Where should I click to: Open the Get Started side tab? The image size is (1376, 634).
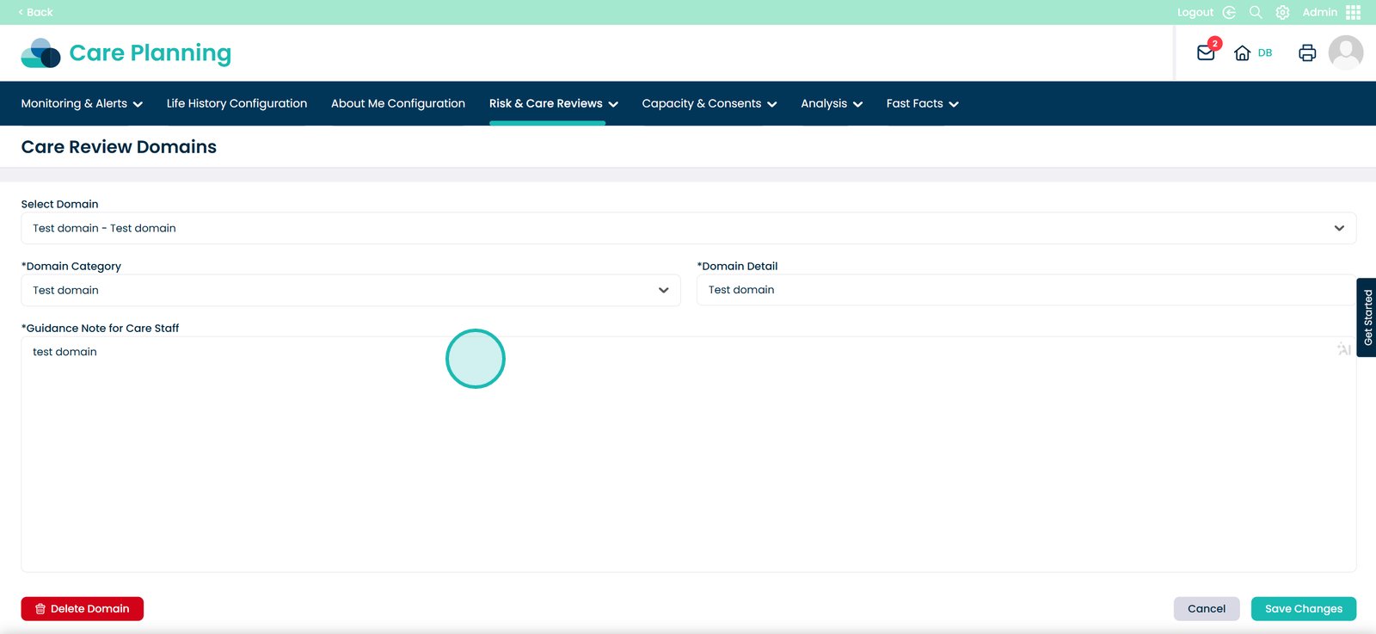[x=1367, y=317]
